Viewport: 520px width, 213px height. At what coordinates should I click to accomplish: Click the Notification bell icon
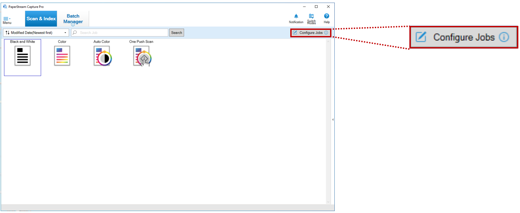pos(296,16)
